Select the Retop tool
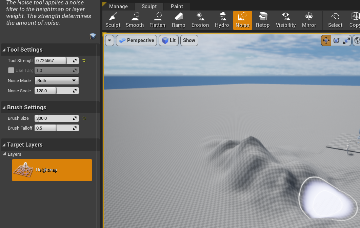360x228 pixels. (263, 20)
